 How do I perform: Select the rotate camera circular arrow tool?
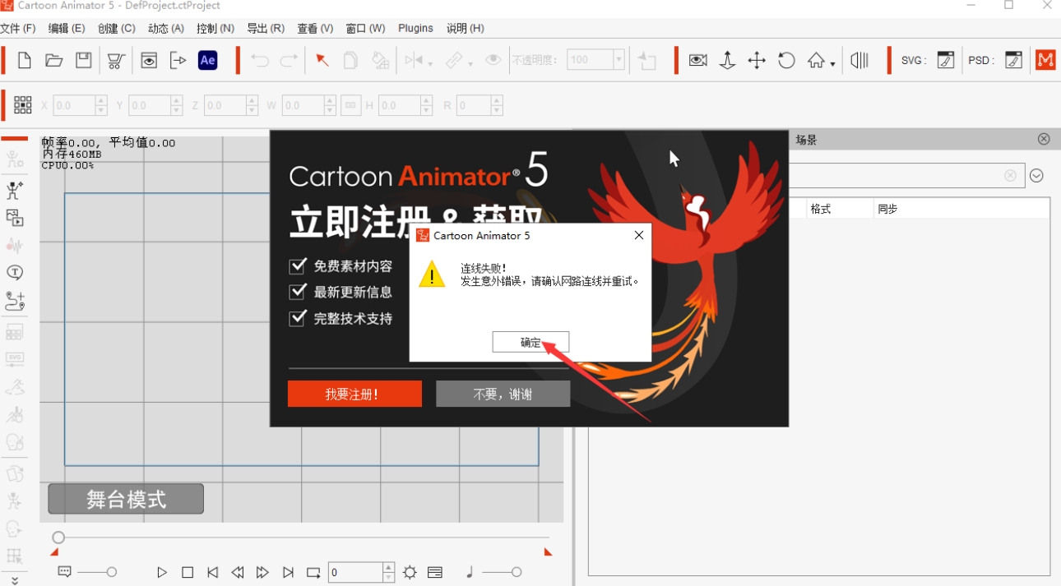[x=786, y=60]
